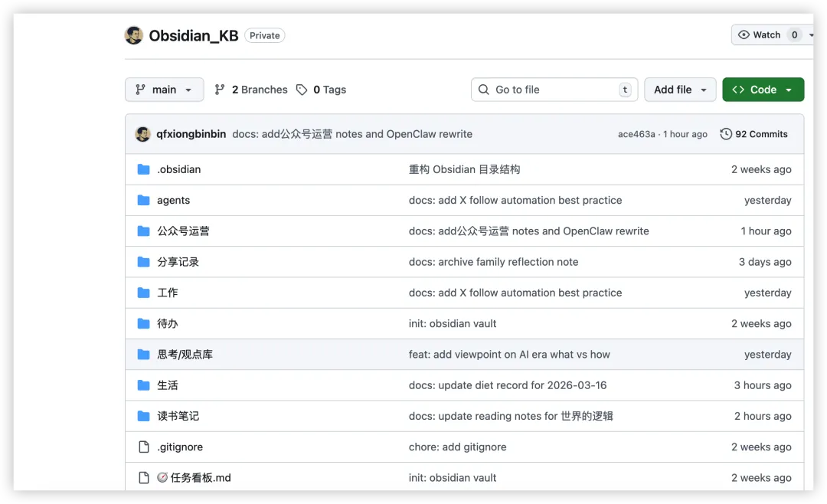827x504 pixels.
Task: Open commit 'docs: archive family reflection note'
Action: coord(493,262)
